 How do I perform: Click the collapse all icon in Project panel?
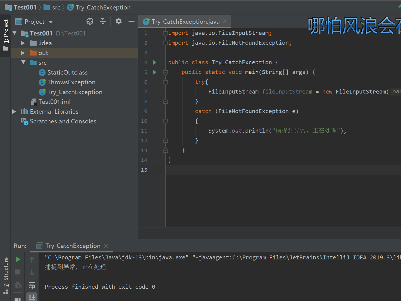click(103, 21)
